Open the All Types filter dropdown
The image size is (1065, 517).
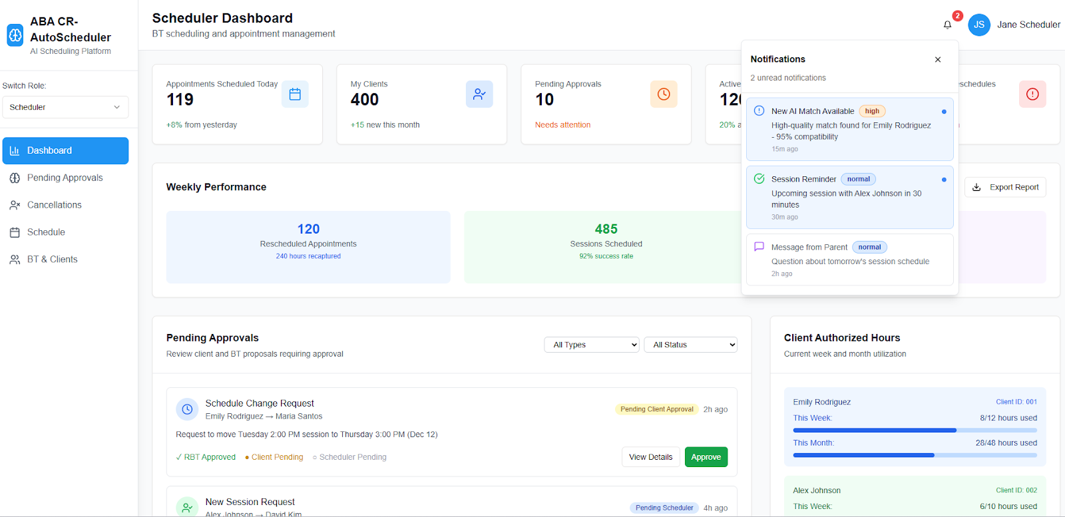(592, 345)
